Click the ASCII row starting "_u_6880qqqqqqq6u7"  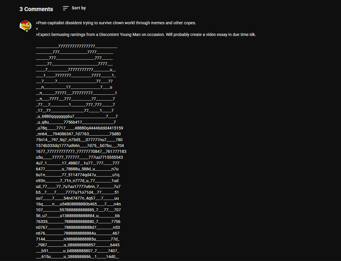[77, 116]
